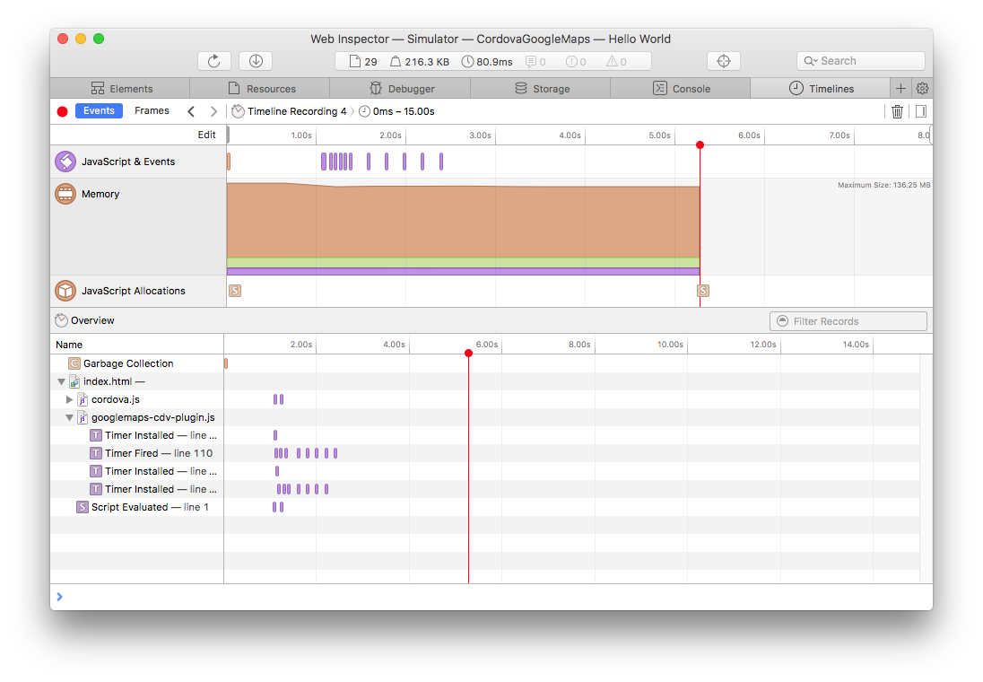Click the back navigation arrow

[x=191, y=110]
